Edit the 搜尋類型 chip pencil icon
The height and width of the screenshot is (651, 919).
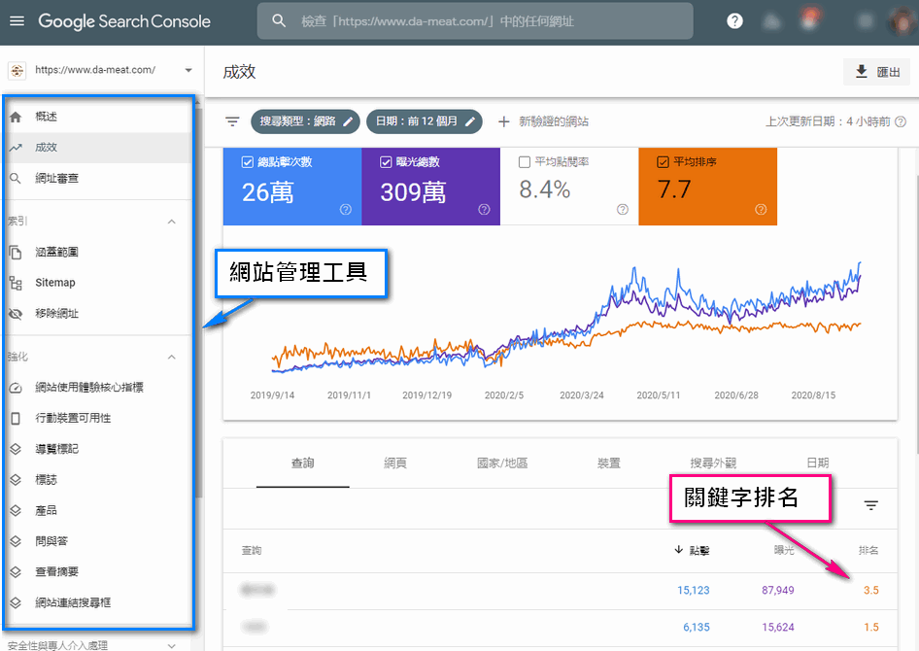[348, 121]
